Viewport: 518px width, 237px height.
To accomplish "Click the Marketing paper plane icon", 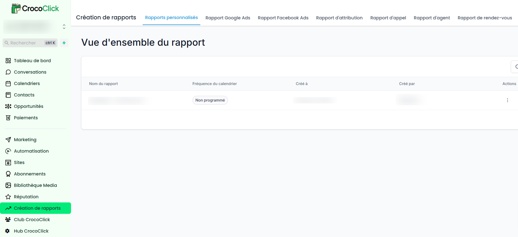I will coord(8,140).
